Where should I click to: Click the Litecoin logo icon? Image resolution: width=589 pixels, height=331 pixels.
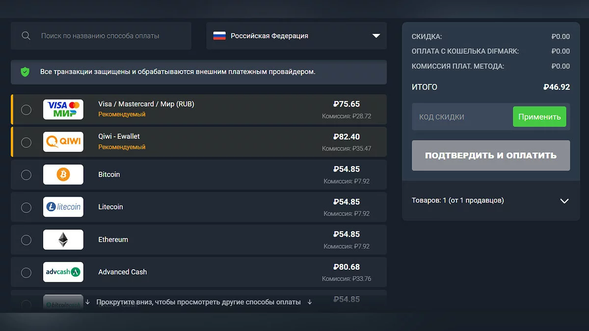click(63, 207)
